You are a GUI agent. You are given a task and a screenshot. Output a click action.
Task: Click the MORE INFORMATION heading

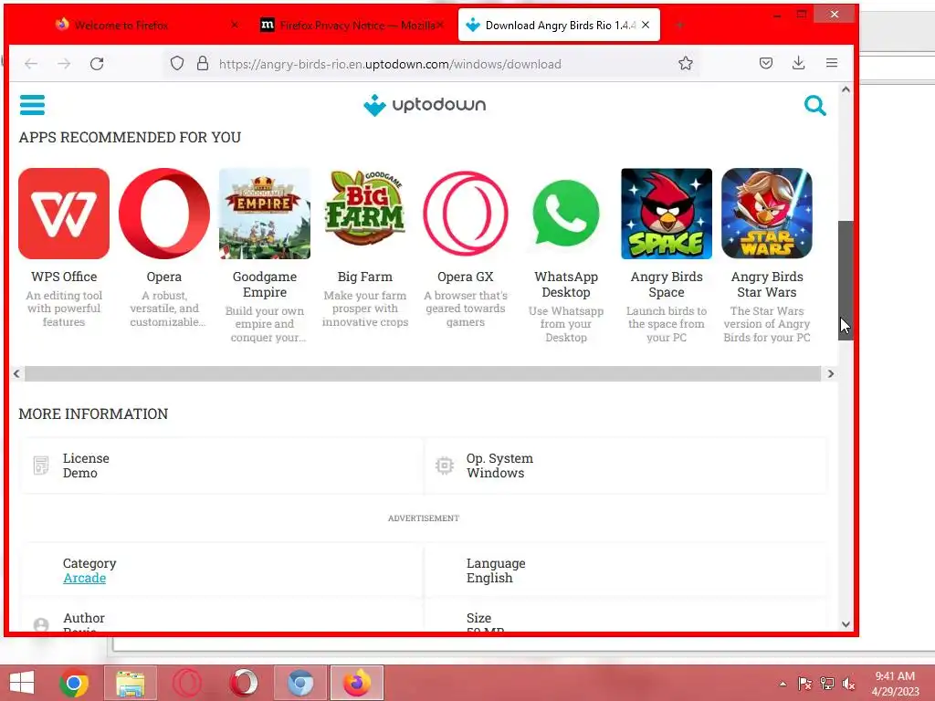94,413
